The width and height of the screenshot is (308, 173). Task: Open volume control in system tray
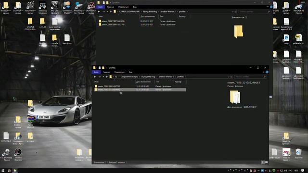tap(285, 171)
